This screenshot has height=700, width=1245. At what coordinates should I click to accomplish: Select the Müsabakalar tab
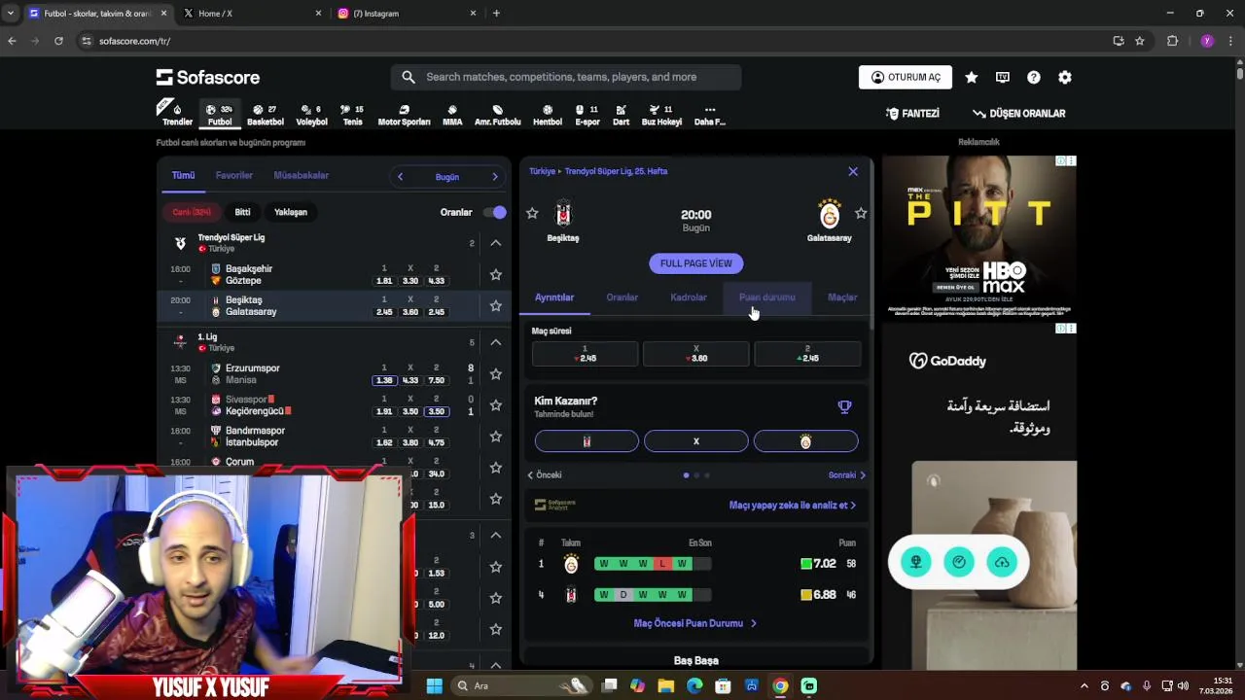302,176
